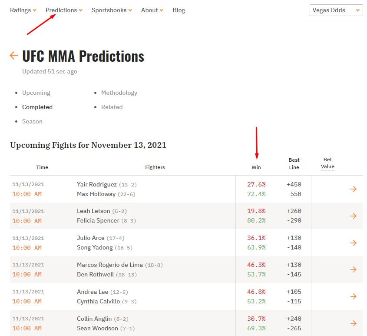Open the About menu
Screen dimensions: 367x336
point(152,10)
